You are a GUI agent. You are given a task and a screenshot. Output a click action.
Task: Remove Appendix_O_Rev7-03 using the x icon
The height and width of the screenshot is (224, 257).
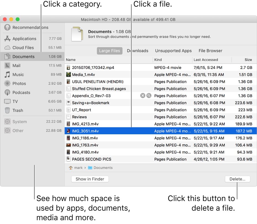tap(143, 96)
